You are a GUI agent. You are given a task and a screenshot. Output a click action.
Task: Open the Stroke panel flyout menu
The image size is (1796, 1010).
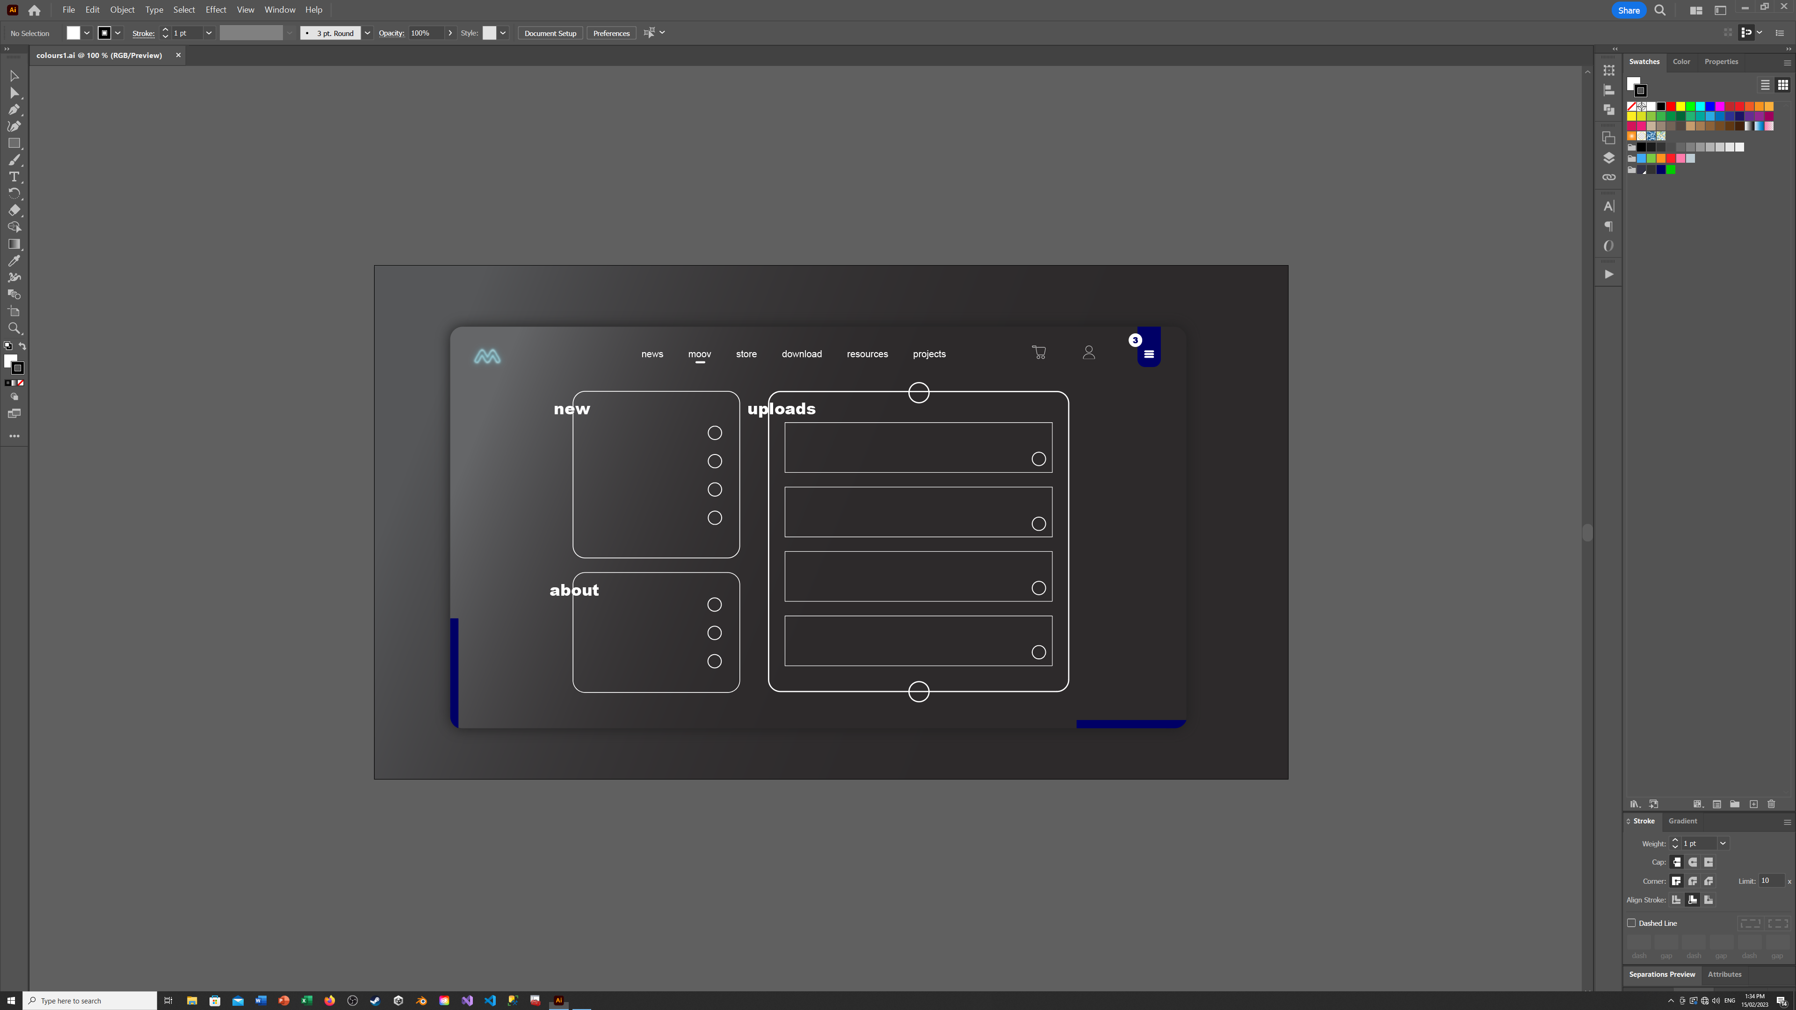(1787, 822)
